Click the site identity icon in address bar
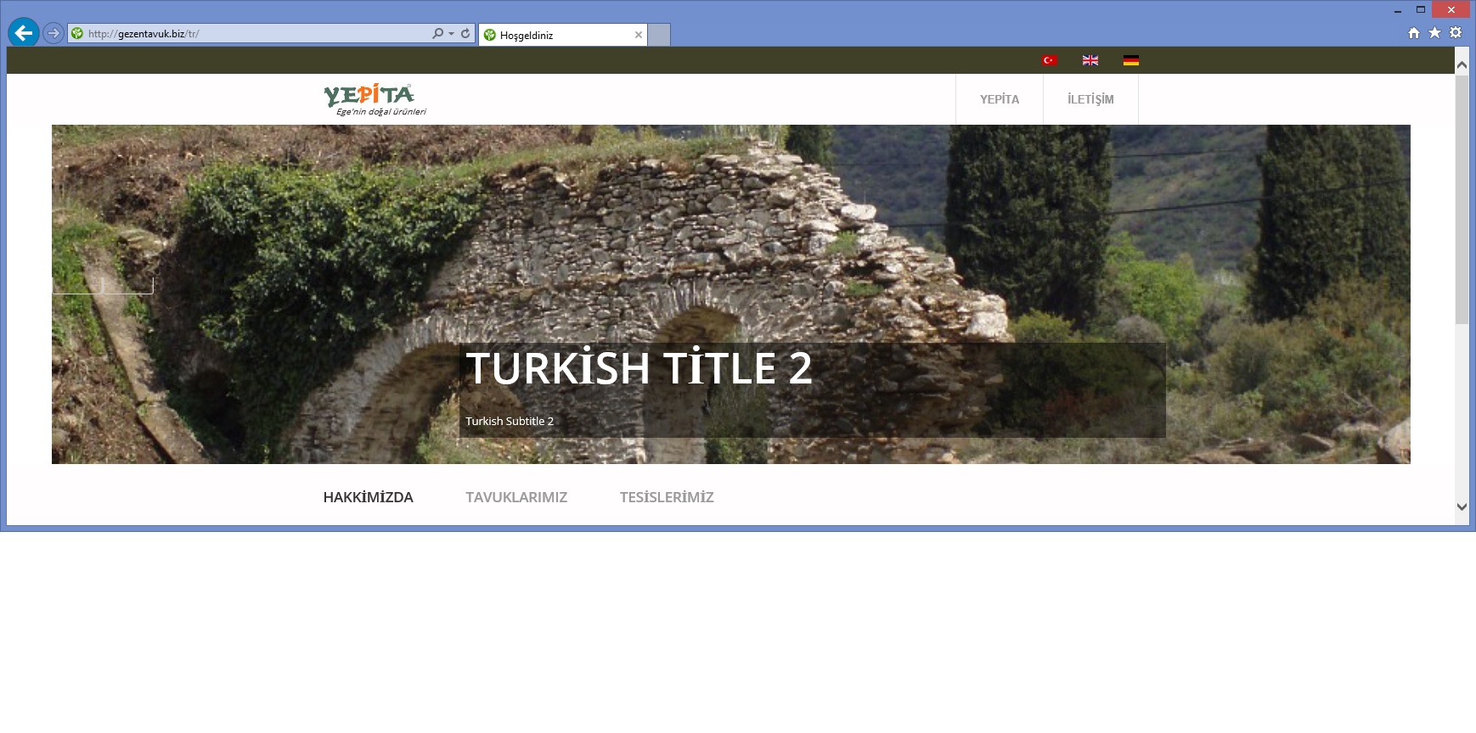Screen dimensions: 1476x733 pyautogui.click(x=77, y=34)
